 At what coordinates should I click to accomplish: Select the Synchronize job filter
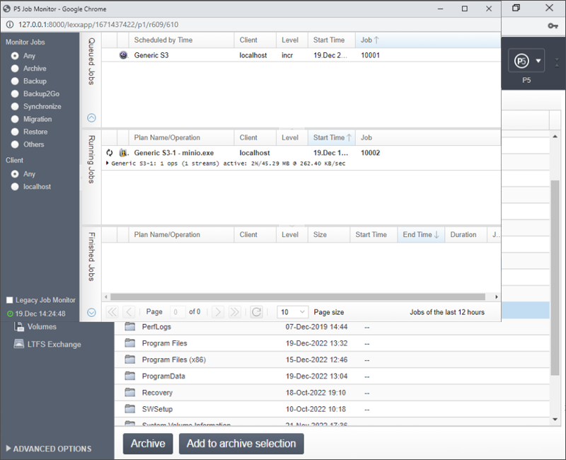click(x=15, y=106)
